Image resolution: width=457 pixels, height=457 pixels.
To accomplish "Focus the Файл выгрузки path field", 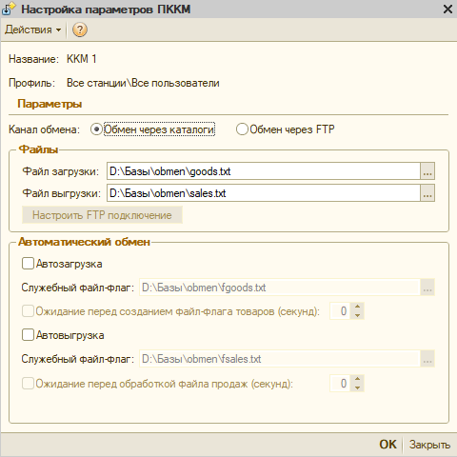I will coord(264,193).
